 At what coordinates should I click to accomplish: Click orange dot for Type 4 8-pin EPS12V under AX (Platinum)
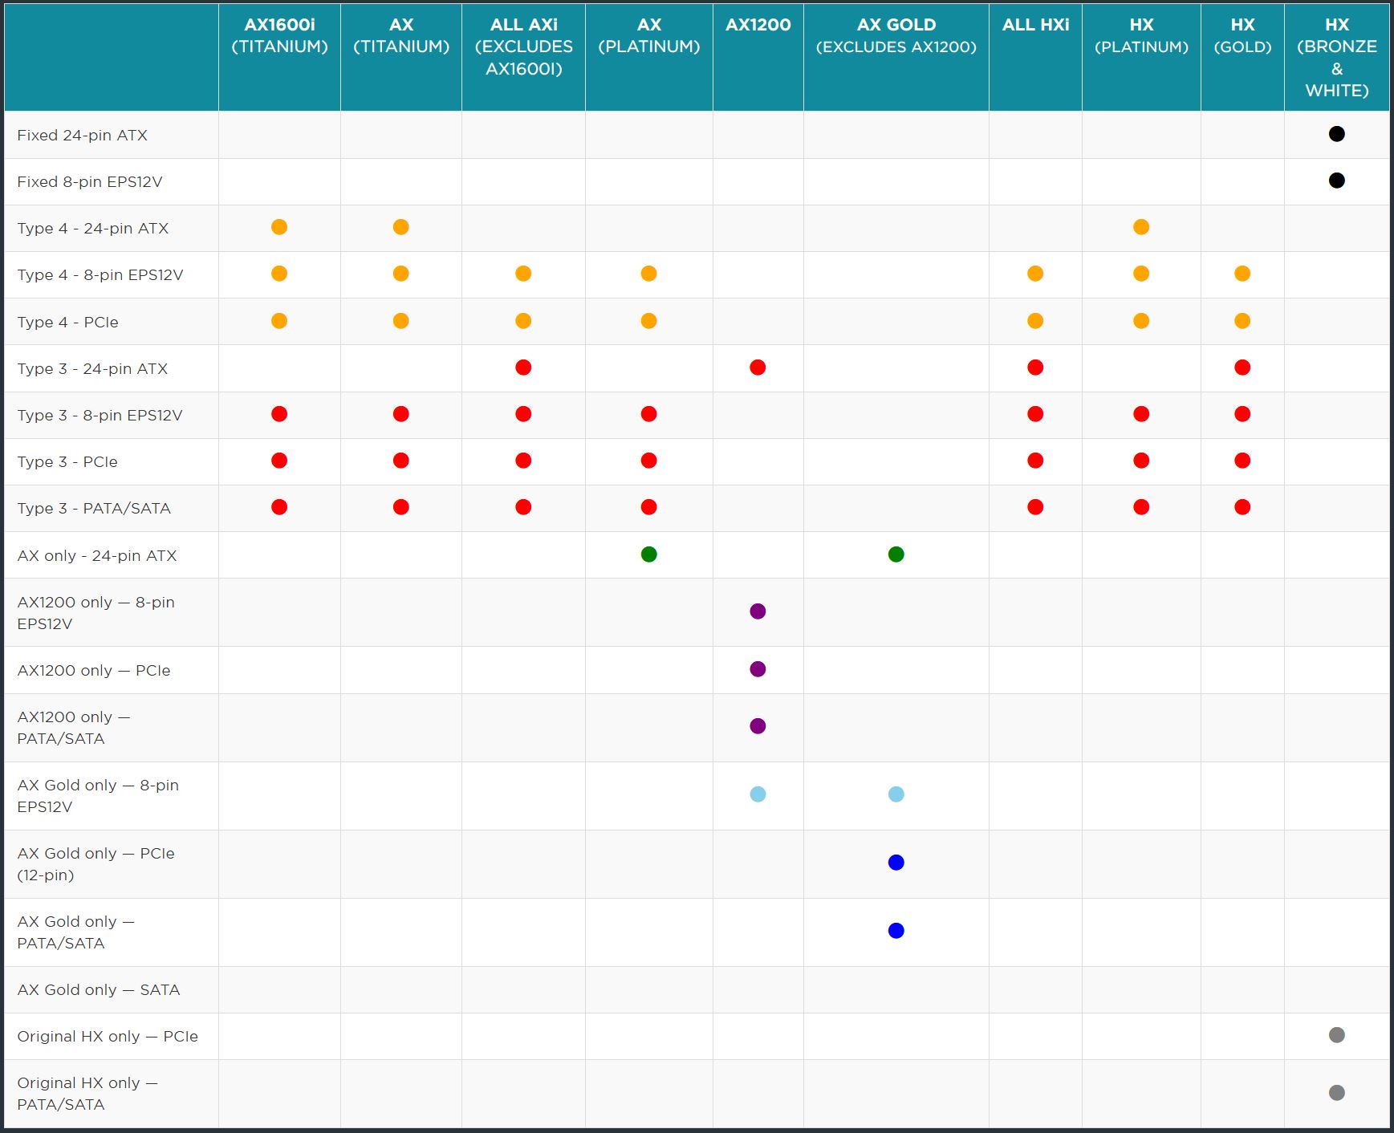tap(649, 274)
